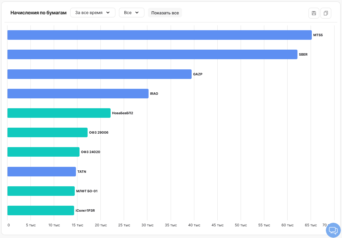Screen dimensions: 342x238
Task: Click the 'iСелкт1P3R' bar label
Action: coord(85,210)
